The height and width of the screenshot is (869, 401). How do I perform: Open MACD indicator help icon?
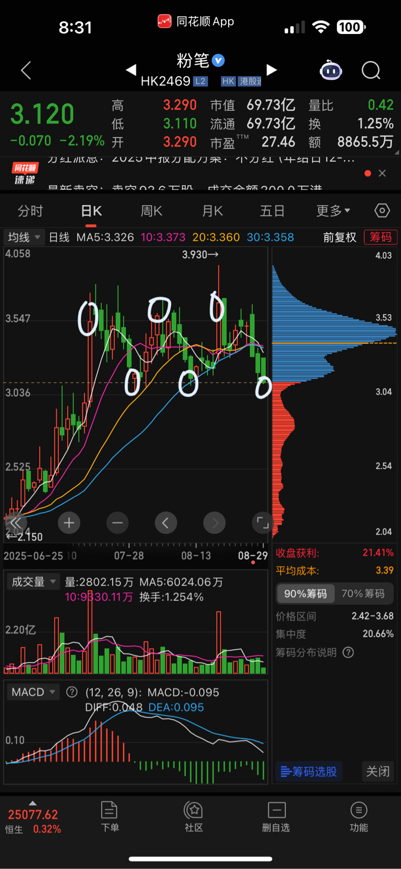[72, 692]
